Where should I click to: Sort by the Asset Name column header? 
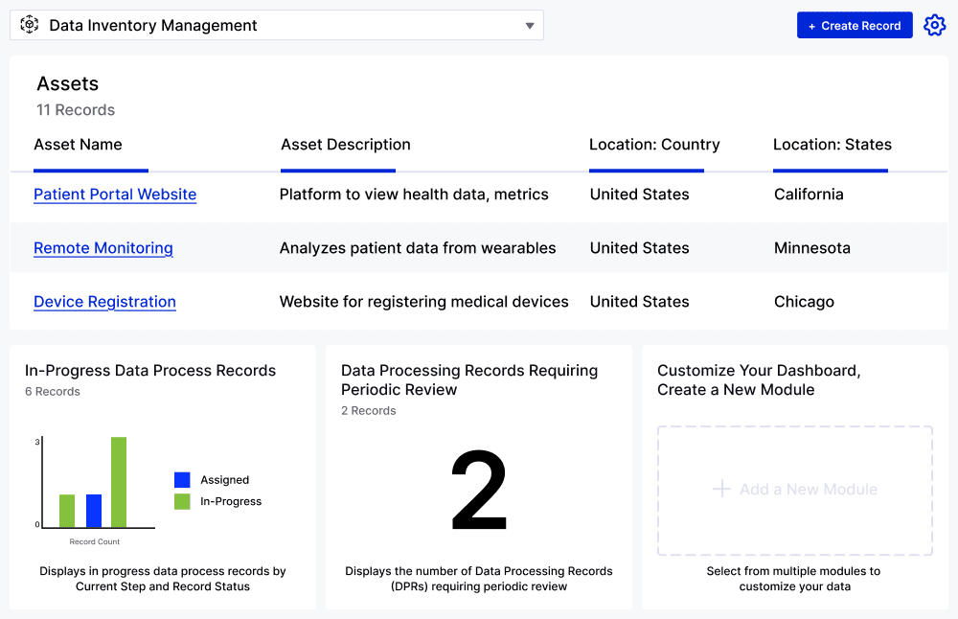pos(78,145)
